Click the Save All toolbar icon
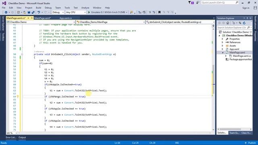 pos(33,12)
